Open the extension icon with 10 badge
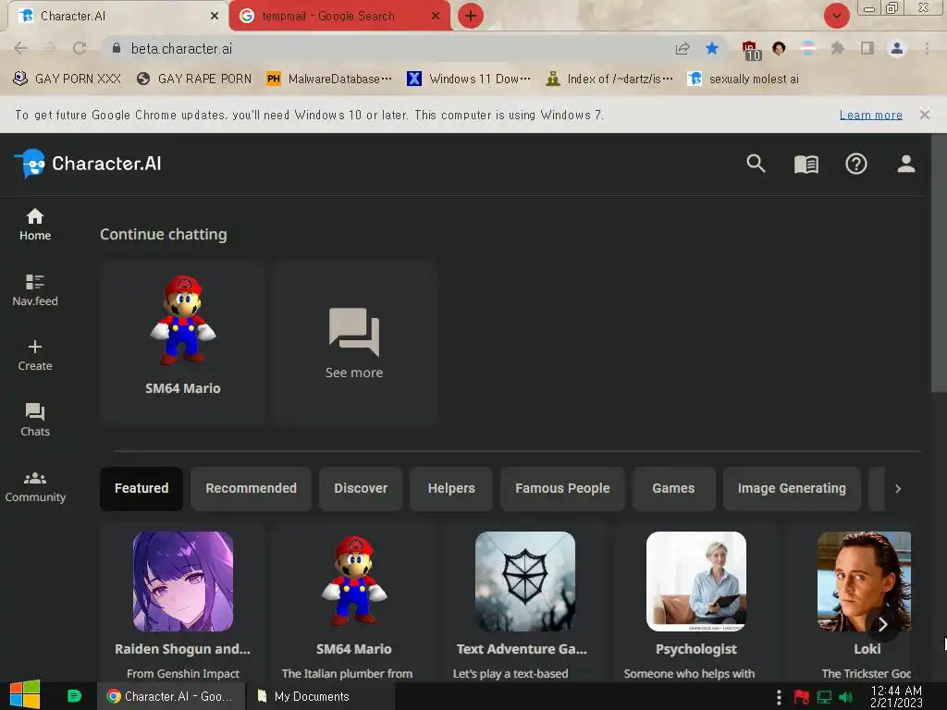The height and width of the screenshot is (710, 947). click(x=751, y=50)
